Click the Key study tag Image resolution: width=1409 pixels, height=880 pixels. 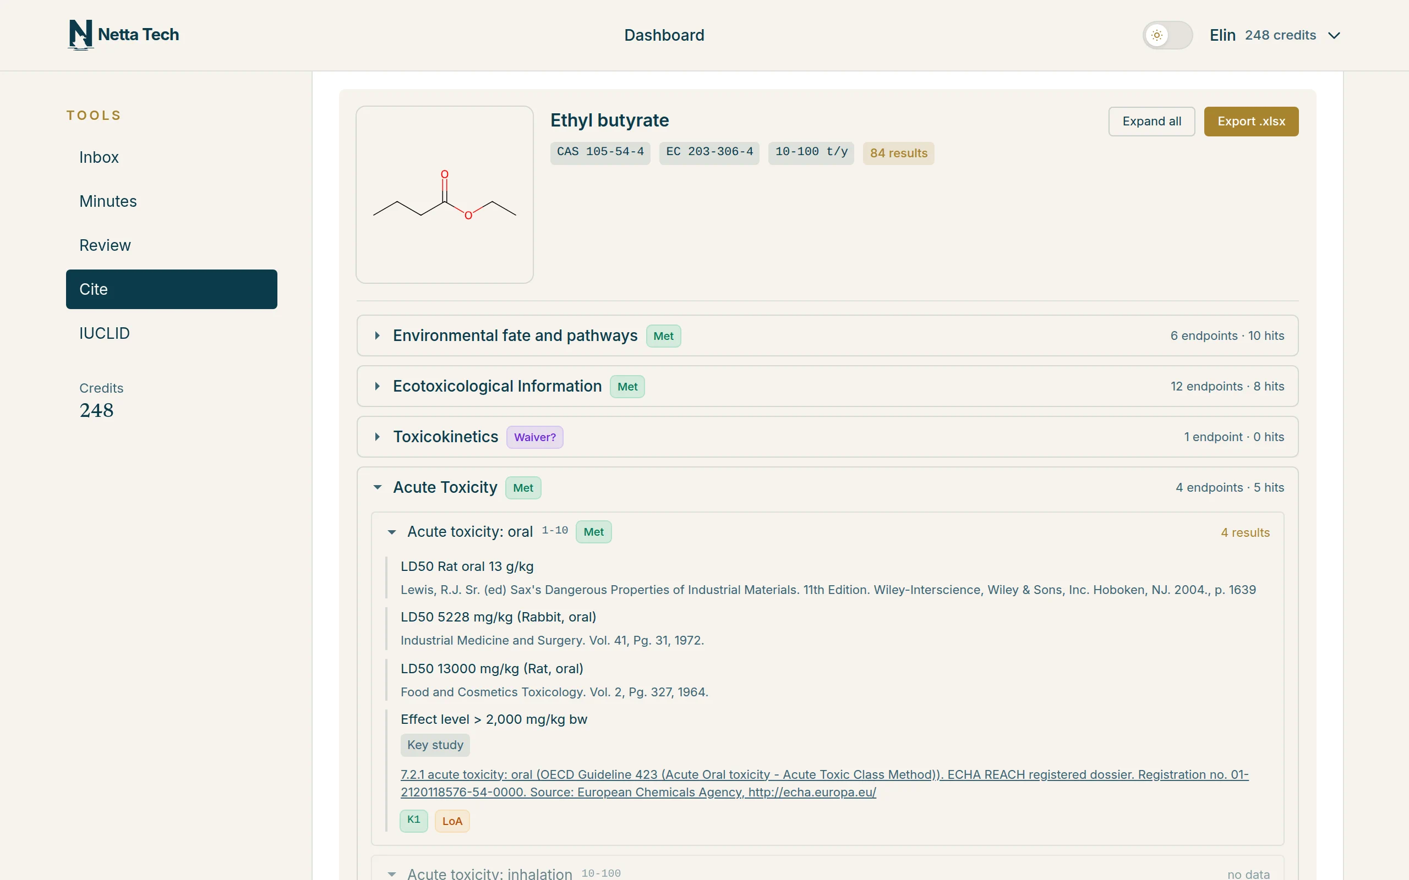435,745
